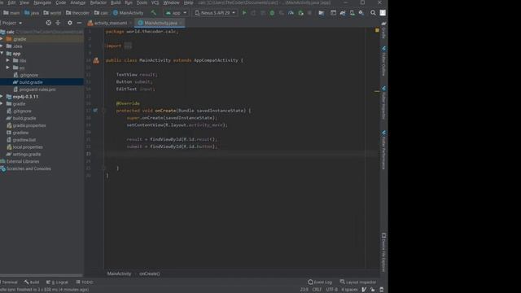Open the Refactor menu

pyautogui.click(x=99, y=2)
